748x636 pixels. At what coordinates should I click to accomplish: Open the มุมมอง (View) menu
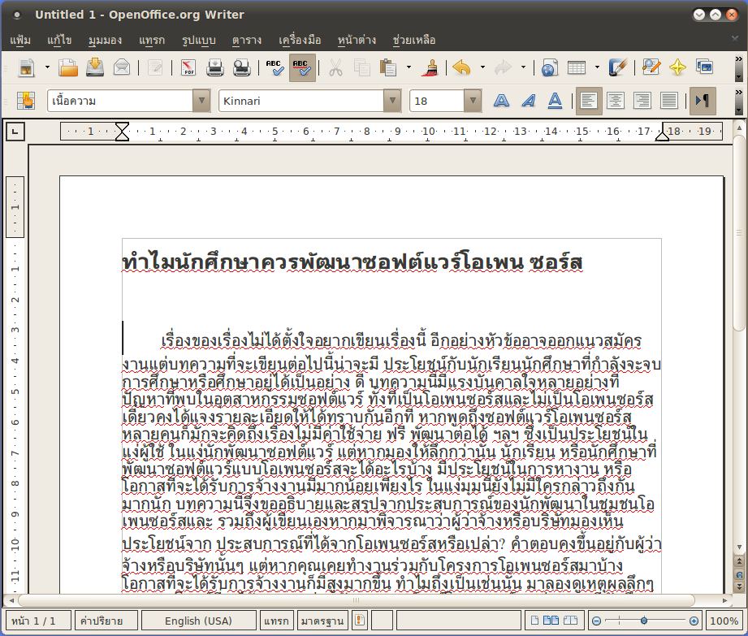[x=105, y=40]
